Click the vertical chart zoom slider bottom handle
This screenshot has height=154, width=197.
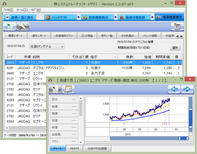(x=191, y=127)
